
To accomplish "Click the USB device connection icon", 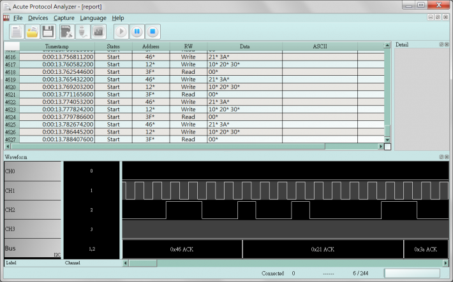I will point(82,31).
